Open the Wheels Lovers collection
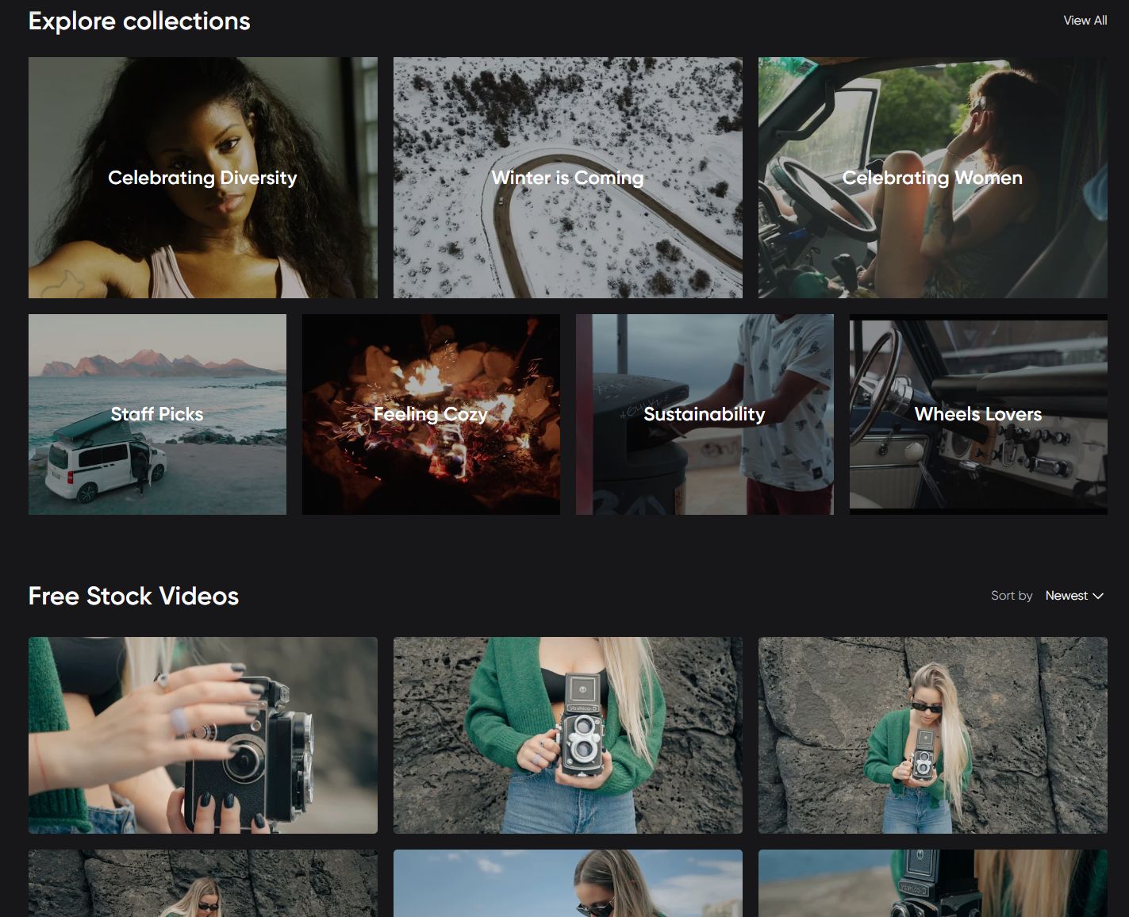The width and height of the screenshot is (1129, 917). point(978,414)
